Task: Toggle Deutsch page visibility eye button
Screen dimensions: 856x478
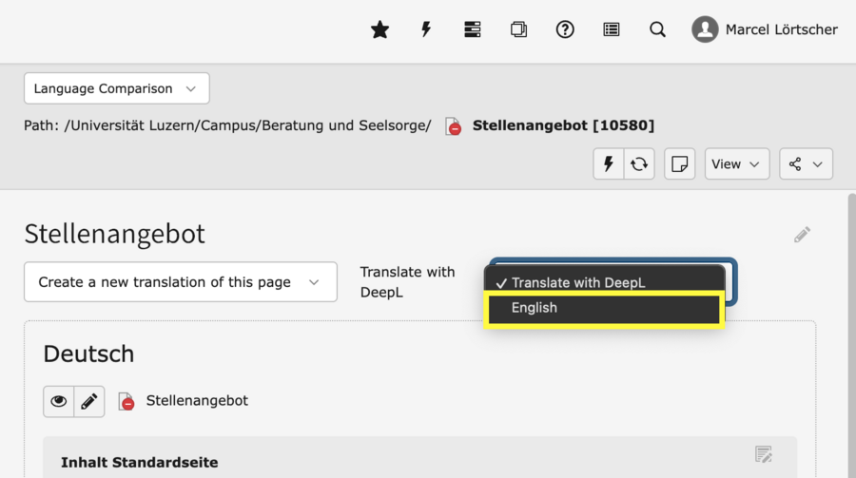Action: [x=59, y=401]
